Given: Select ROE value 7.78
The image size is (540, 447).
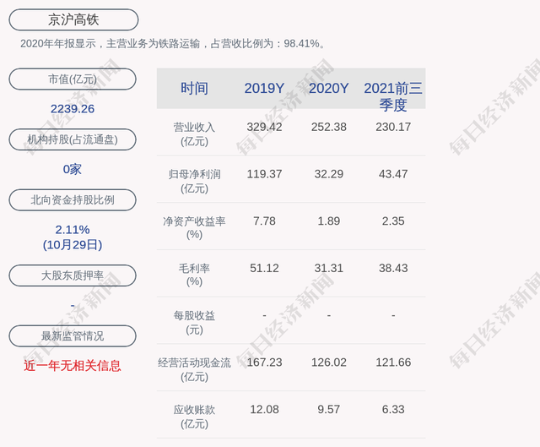Looking at the screenshot, I should coord(264,221).
